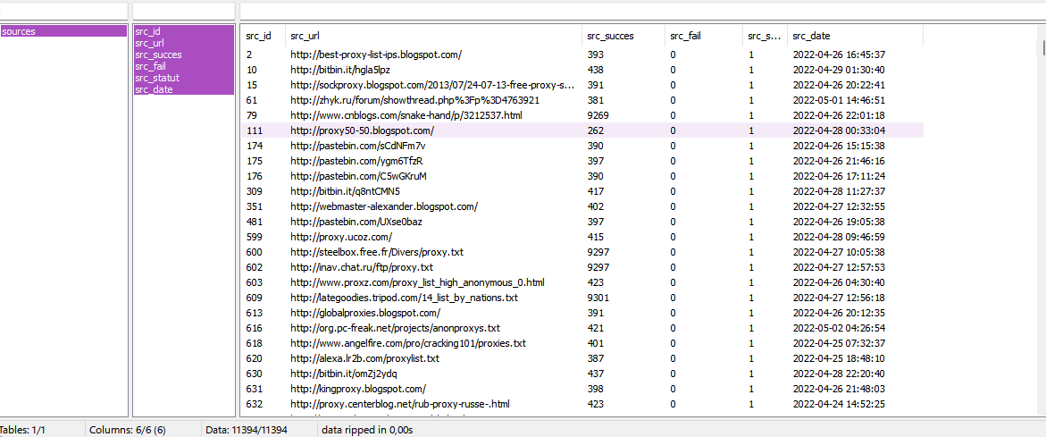Select the alexa.lr2b.com proxylist URL
The image size is (1046, 437).
[x=365, y=358]
